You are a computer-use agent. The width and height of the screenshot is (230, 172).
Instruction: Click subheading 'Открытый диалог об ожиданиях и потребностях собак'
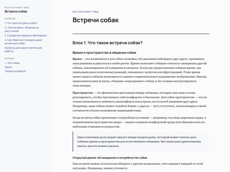(110, 158)
